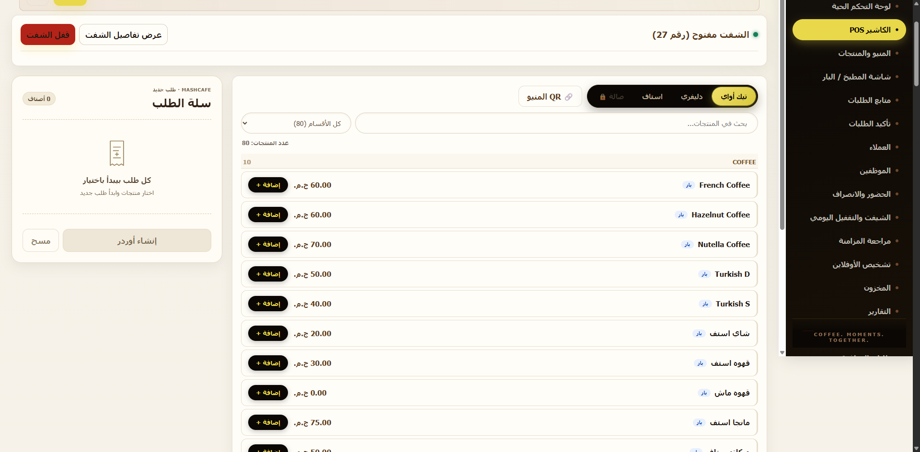Open متابع الطلبات in sidebar
The image size is (920, 452).
pos(849,100)
